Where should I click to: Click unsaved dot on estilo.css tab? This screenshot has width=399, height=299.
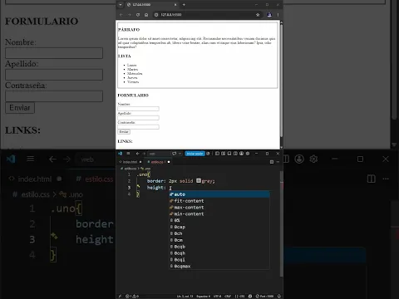pos(169,162)
